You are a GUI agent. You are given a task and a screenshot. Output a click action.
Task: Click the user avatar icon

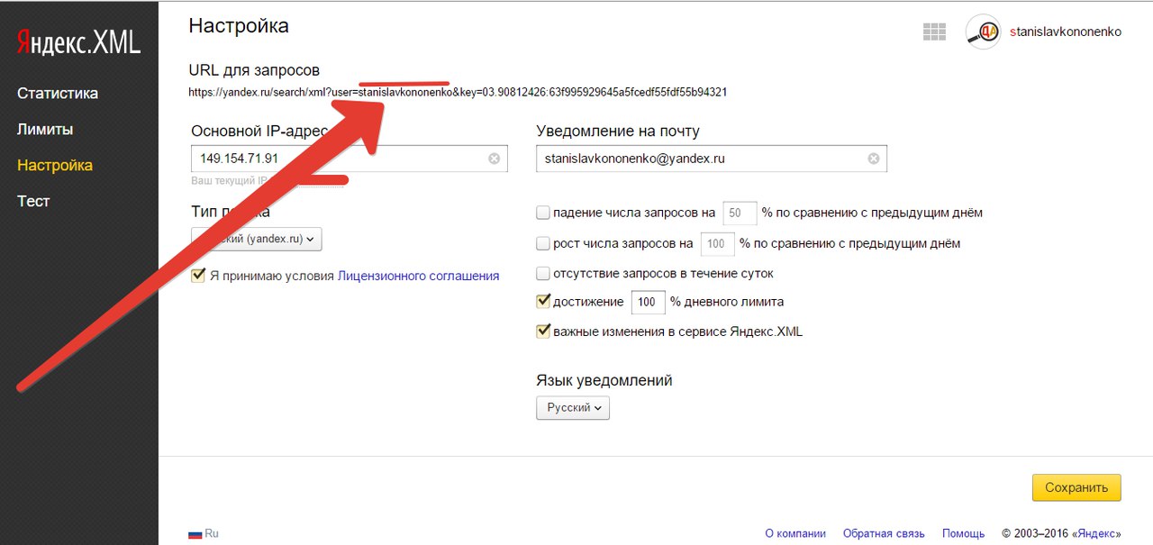pos(983,32)
